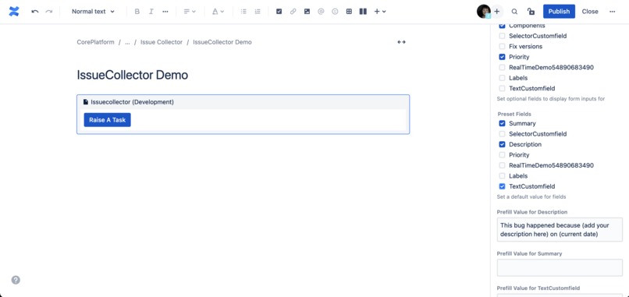Check SelectorCustomfield under optional fields

[x=502, y=36]
